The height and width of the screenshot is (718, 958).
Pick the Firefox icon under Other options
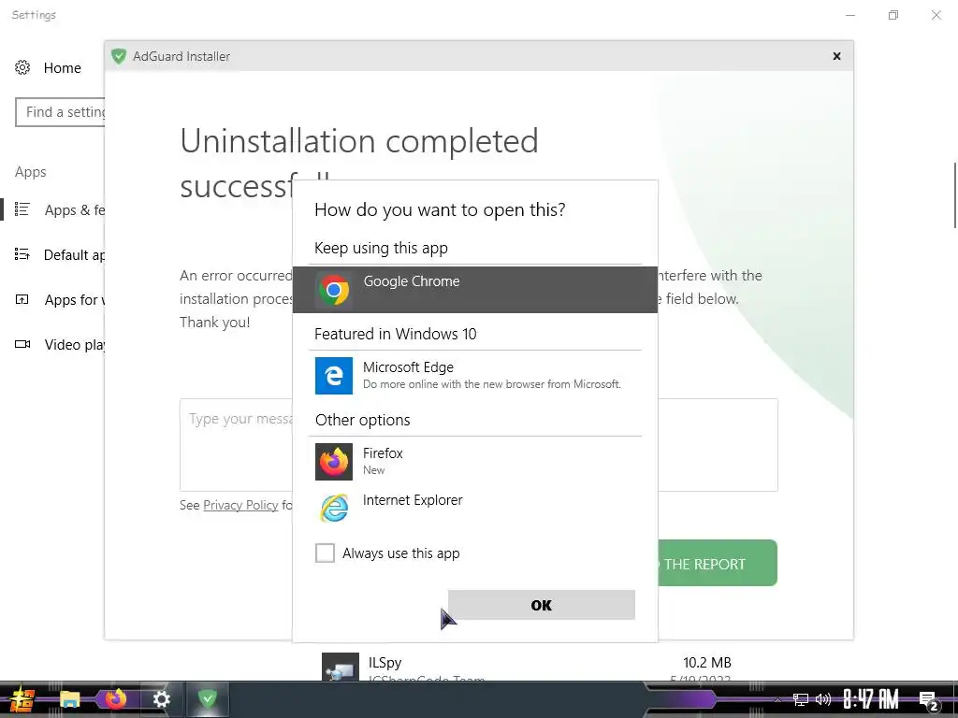(334, 462)
